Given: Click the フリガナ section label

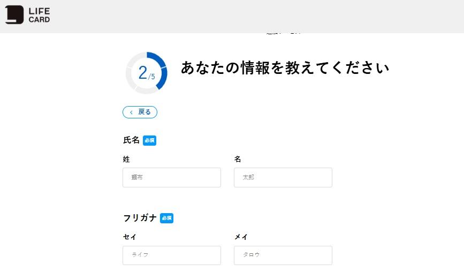Looking at the screenshot, I should (x=140, y=218).
